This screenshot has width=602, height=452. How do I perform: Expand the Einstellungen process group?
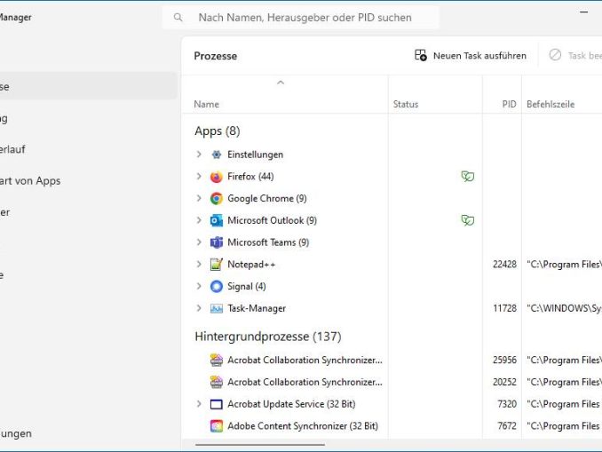pyautogui.click(x=199, y=155)
